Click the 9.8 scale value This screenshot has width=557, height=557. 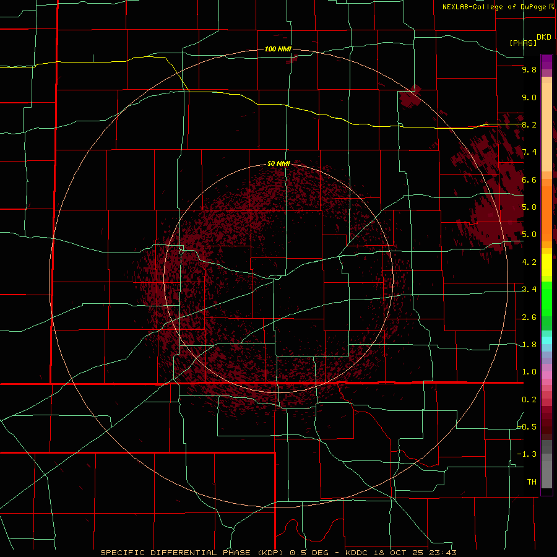point(529,69)
